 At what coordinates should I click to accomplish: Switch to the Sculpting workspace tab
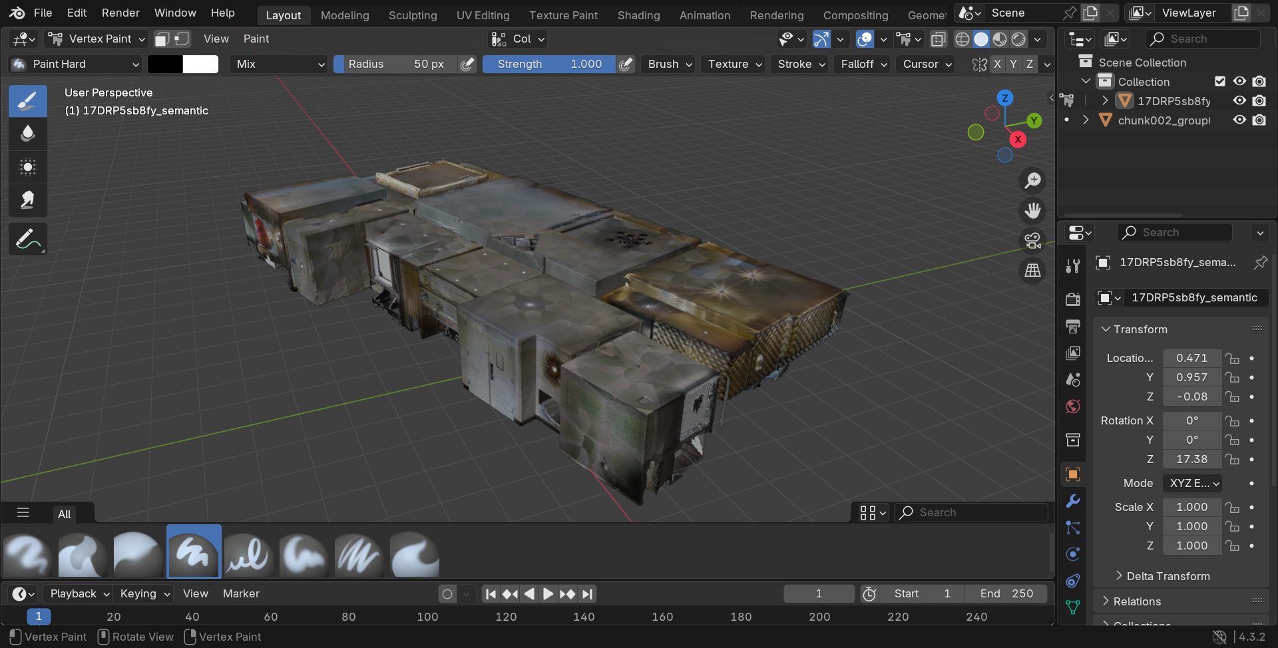pos(413,15)
